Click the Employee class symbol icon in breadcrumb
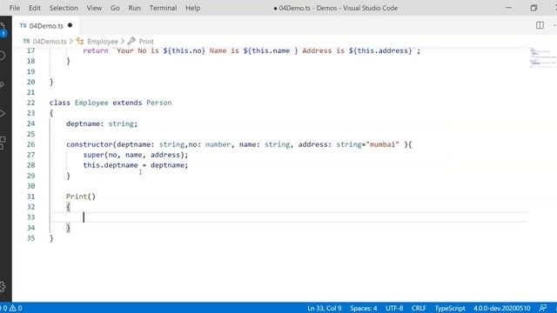The height and width of the screenshot is (313, 557). tap(80, 41)
